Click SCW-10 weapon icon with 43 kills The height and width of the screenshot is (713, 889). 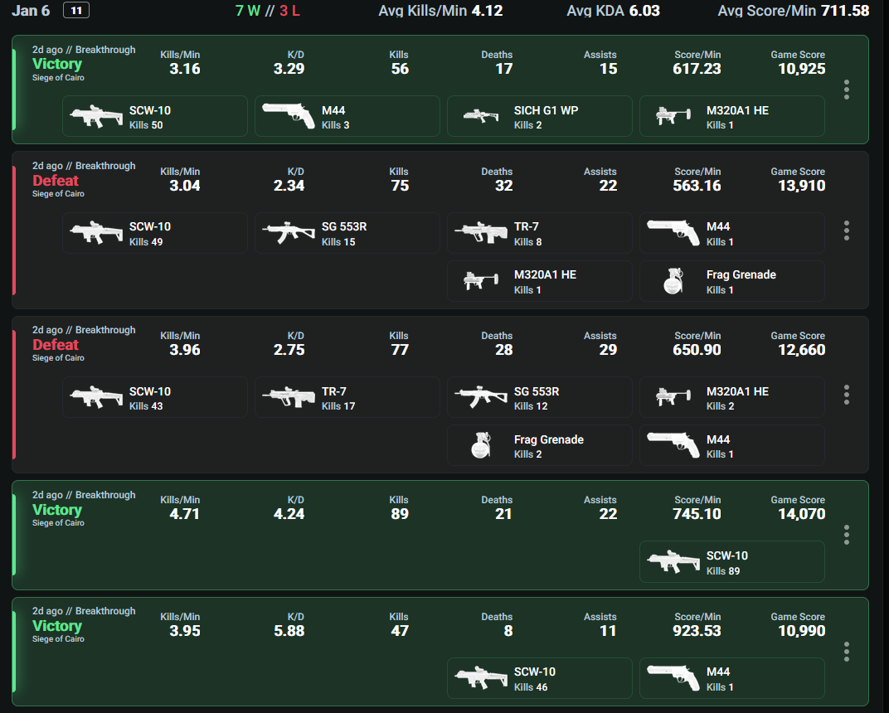[x=96, y=397]
